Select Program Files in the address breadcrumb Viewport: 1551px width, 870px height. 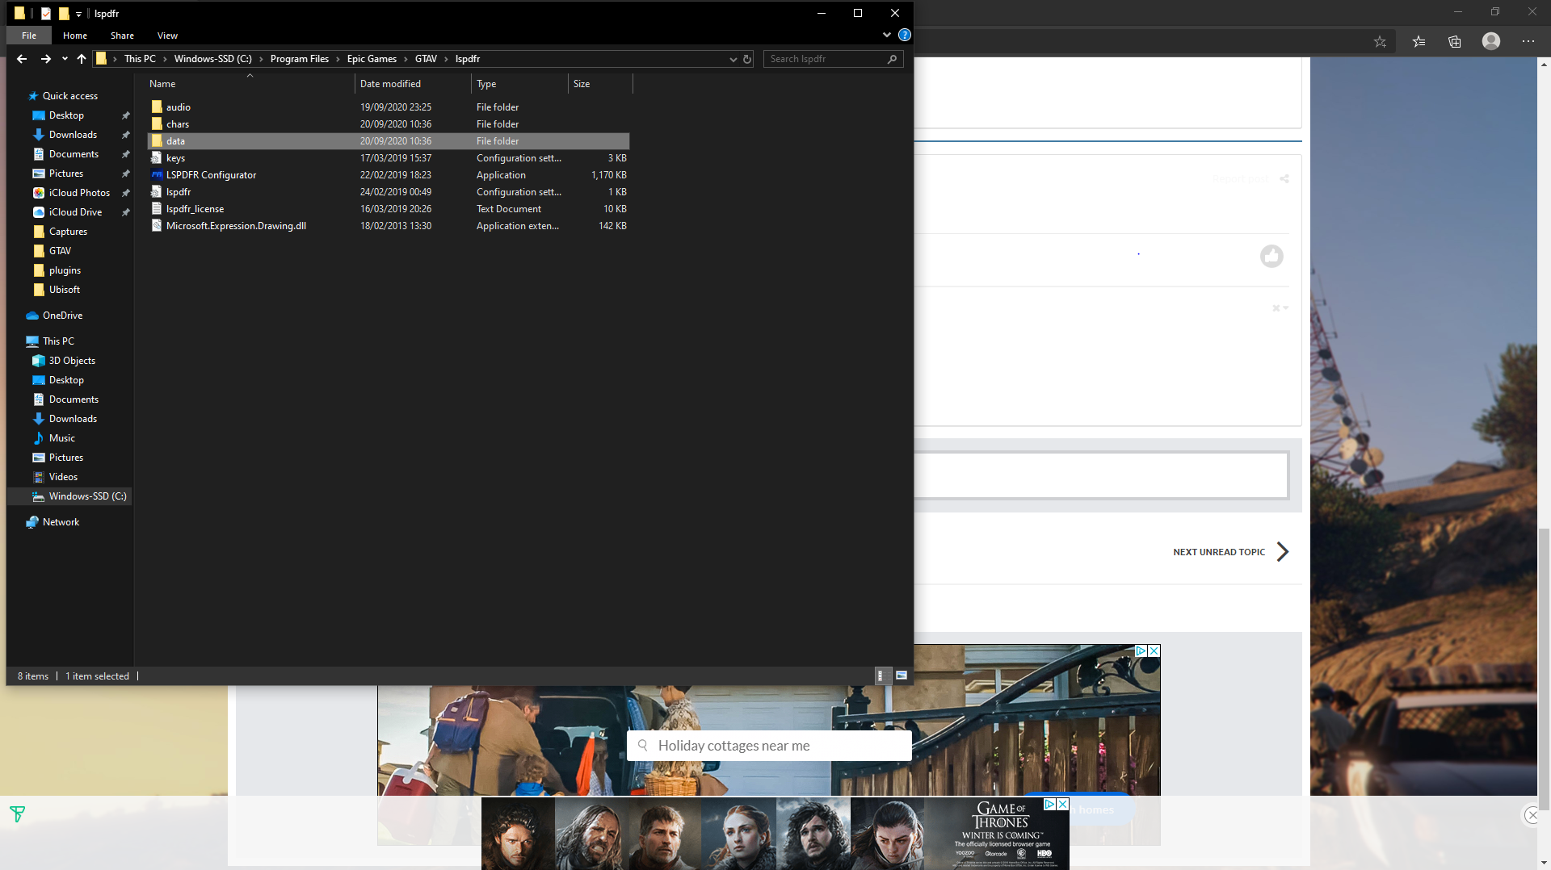click(300, 59)
